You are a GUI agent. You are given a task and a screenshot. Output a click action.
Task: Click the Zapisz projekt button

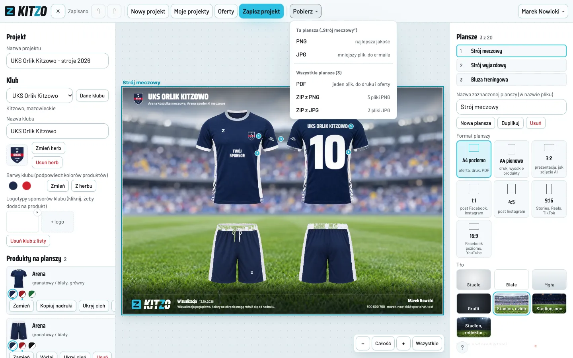(x=261, y=11)
